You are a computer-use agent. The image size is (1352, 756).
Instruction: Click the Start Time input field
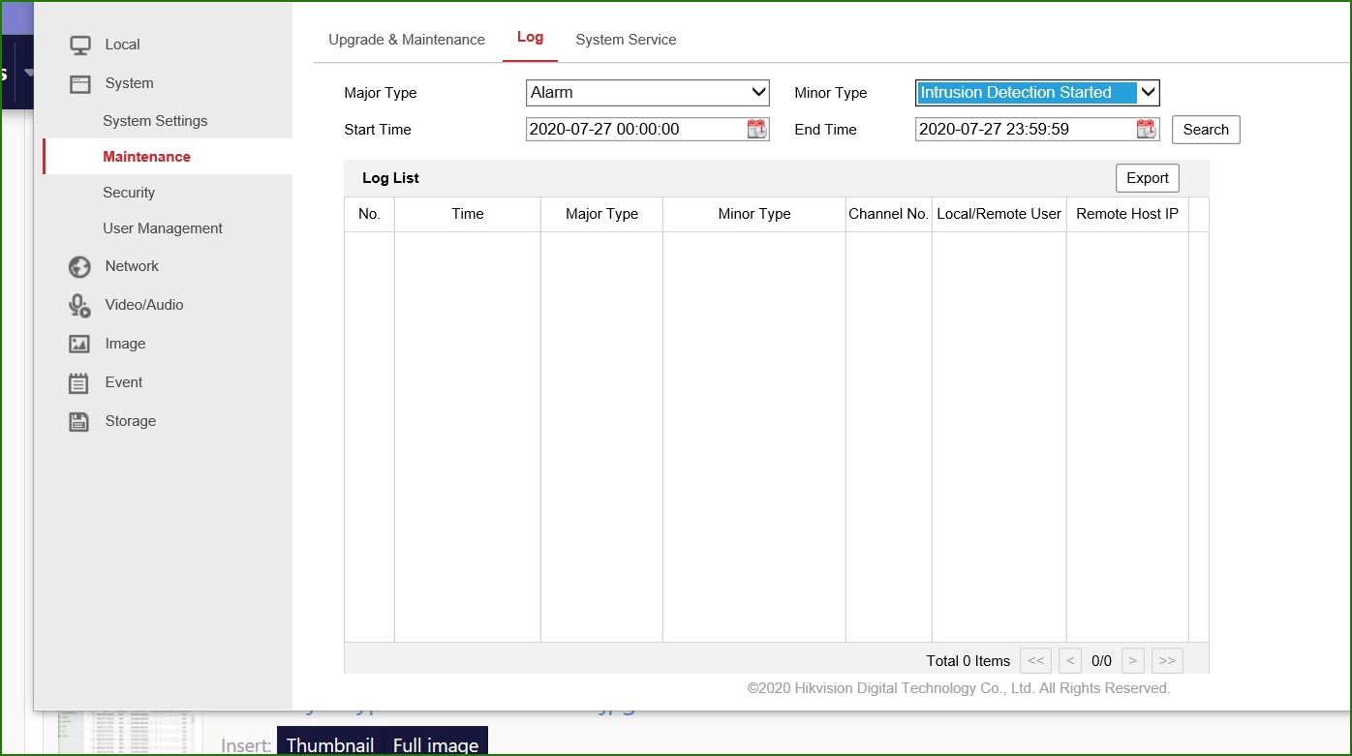[x=634, y=130]
